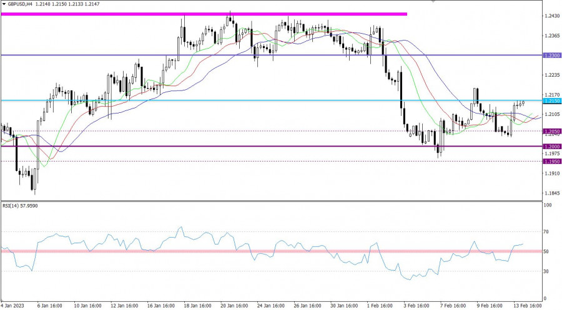
Task: Click the dark purple 1.2000 support line
Action: click(x=250, y=147)
